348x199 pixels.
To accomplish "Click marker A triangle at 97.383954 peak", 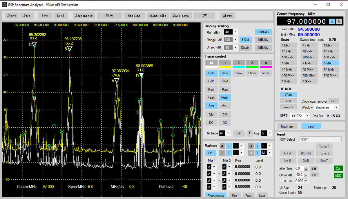I will [117, 81].
